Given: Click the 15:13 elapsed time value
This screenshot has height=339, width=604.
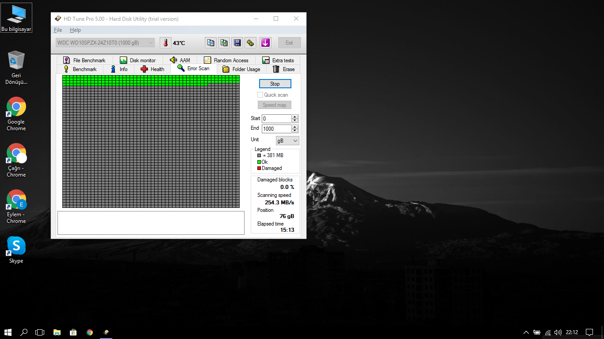Looking at the screenshot, I should click(287, 230).
